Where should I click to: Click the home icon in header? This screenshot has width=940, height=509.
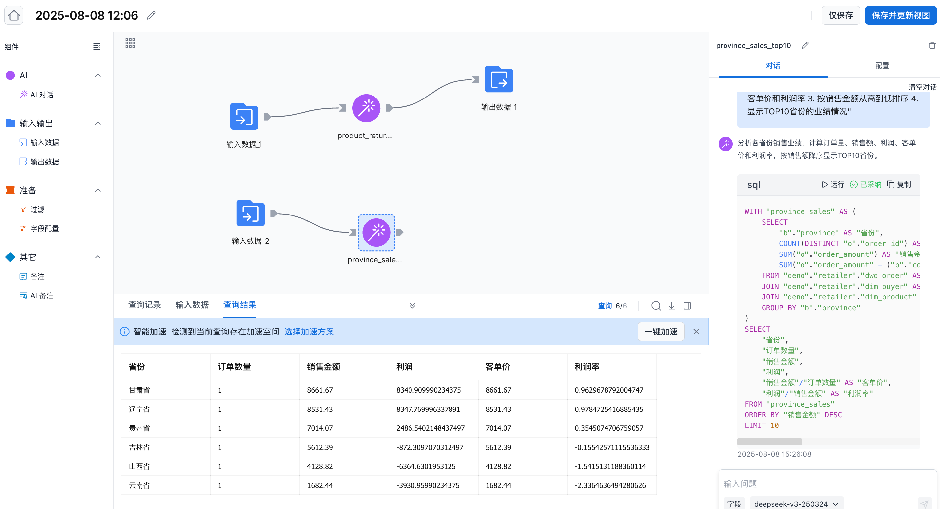coord(14,15)
